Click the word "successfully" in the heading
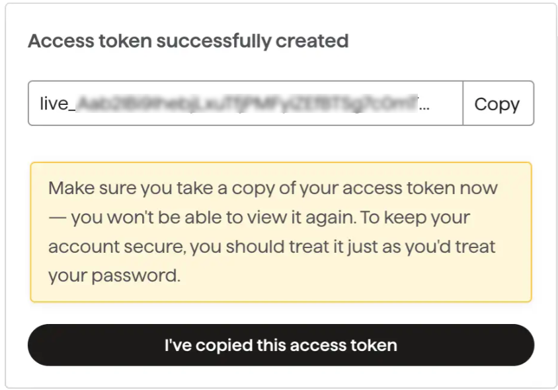The height and width of the screenshot is (390, 558). [213, 41]
